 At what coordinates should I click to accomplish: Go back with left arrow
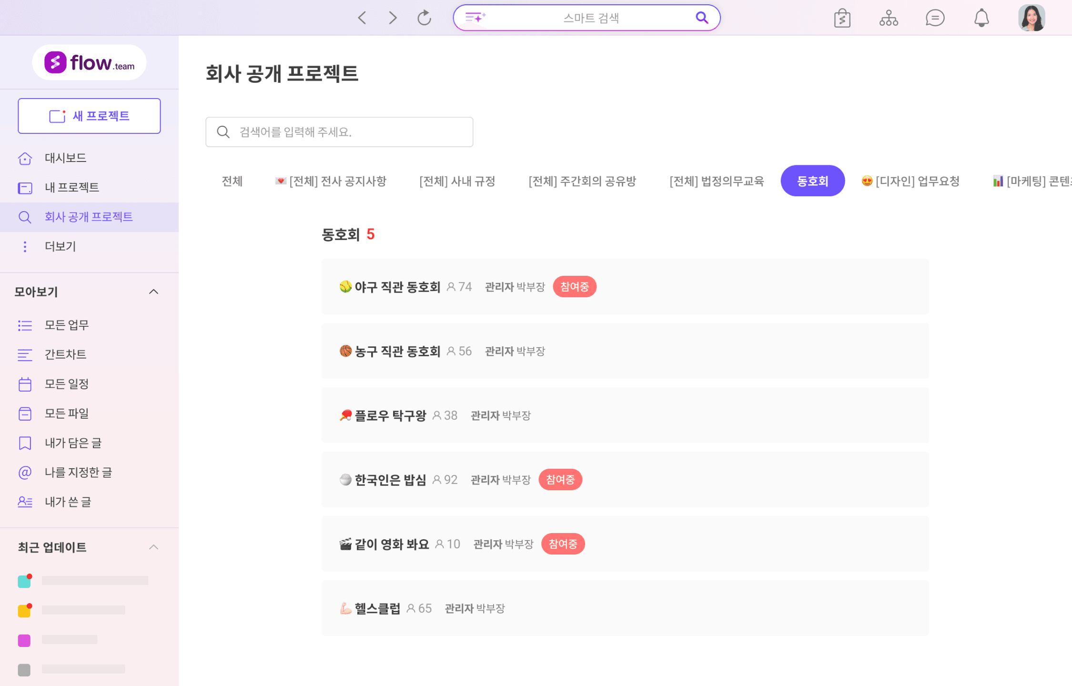click(362, 18)
